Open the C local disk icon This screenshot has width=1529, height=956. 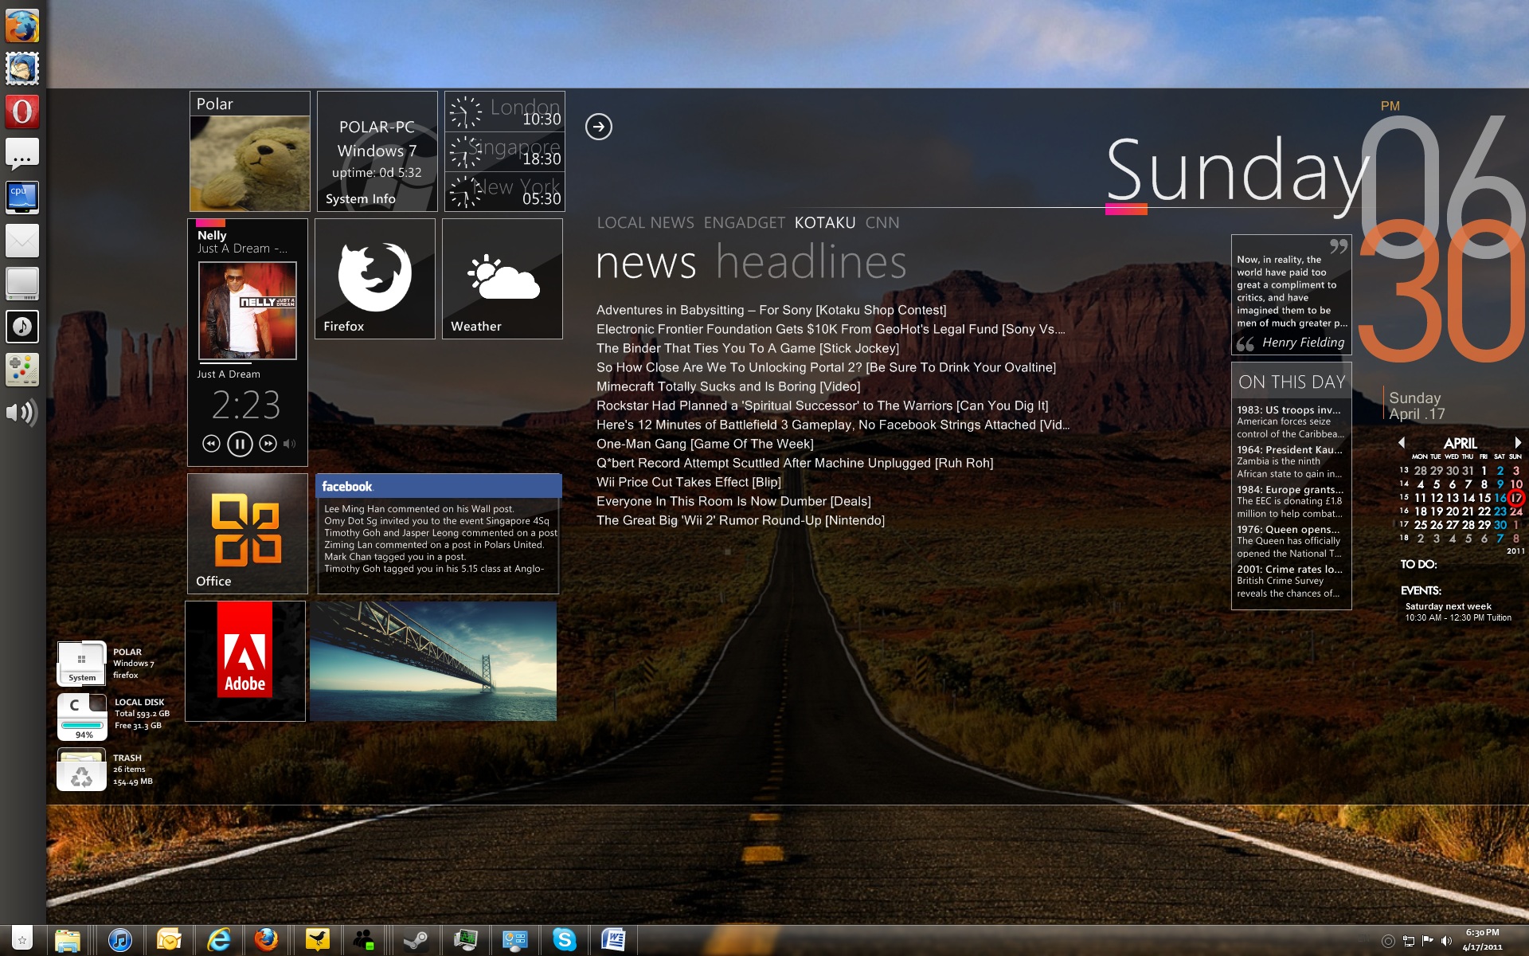pyautogui.click(x=81, y=716)
